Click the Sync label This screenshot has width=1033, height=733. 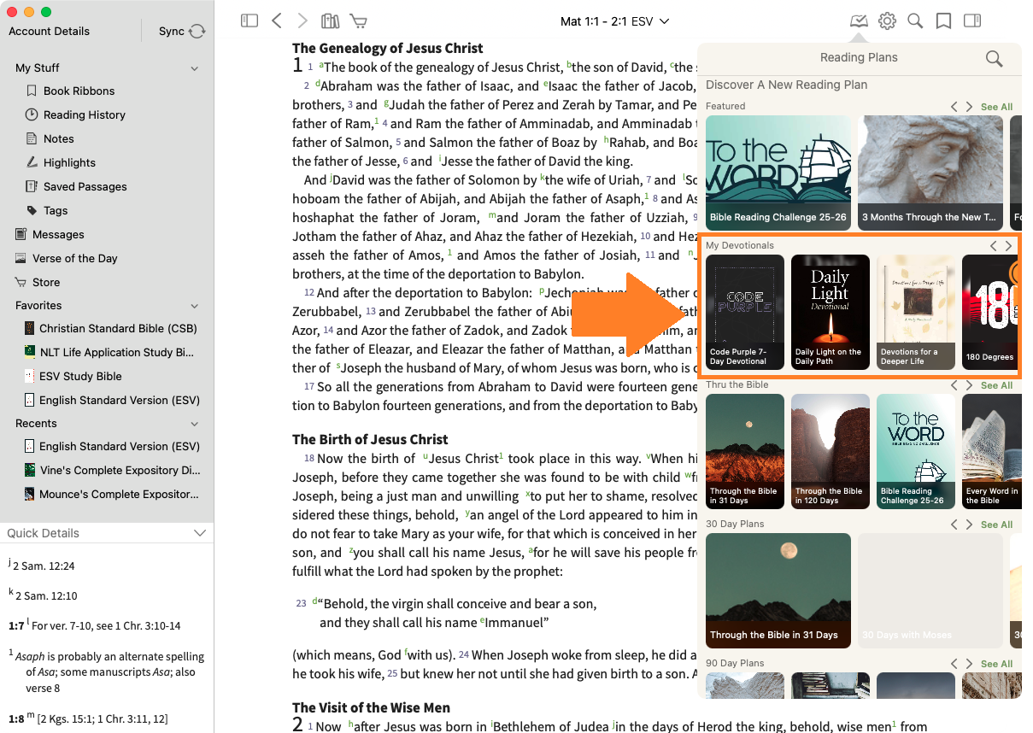pyautogui.click(x=172, y=31)
